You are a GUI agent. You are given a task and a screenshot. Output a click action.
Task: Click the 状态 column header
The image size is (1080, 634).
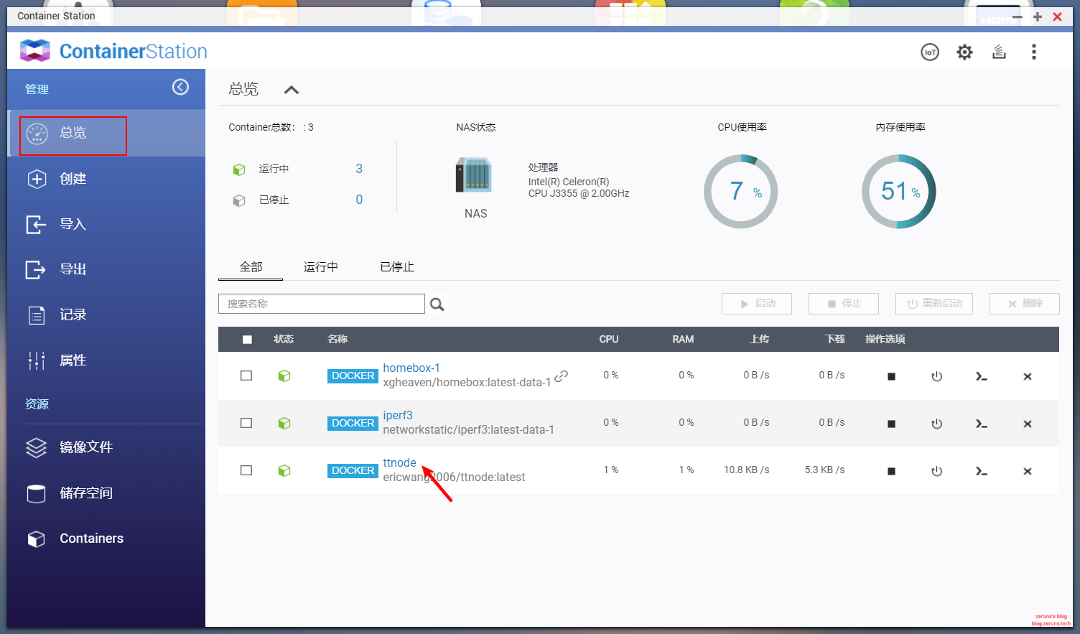[x=284, y=340]
